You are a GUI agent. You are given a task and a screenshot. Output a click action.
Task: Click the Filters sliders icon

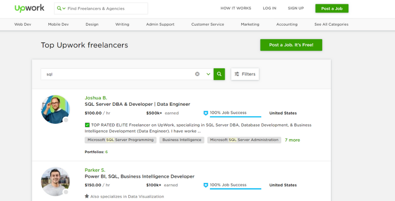click(x=237, y=74)
